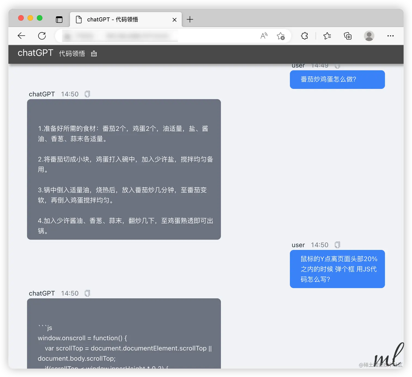Open the favorites list icon

[x=327, y=36]
